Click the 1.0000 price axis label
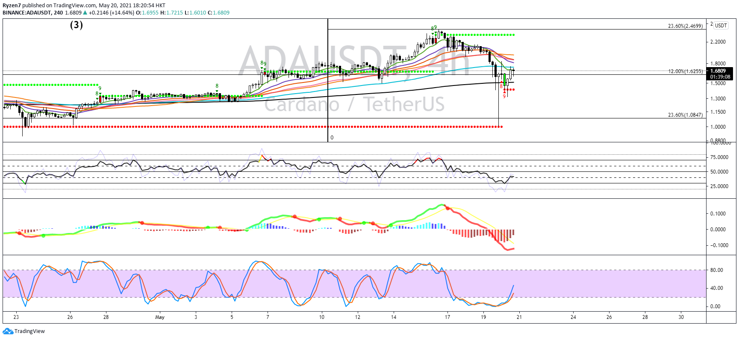Screen dimensions: 739x339 point(718,127)
